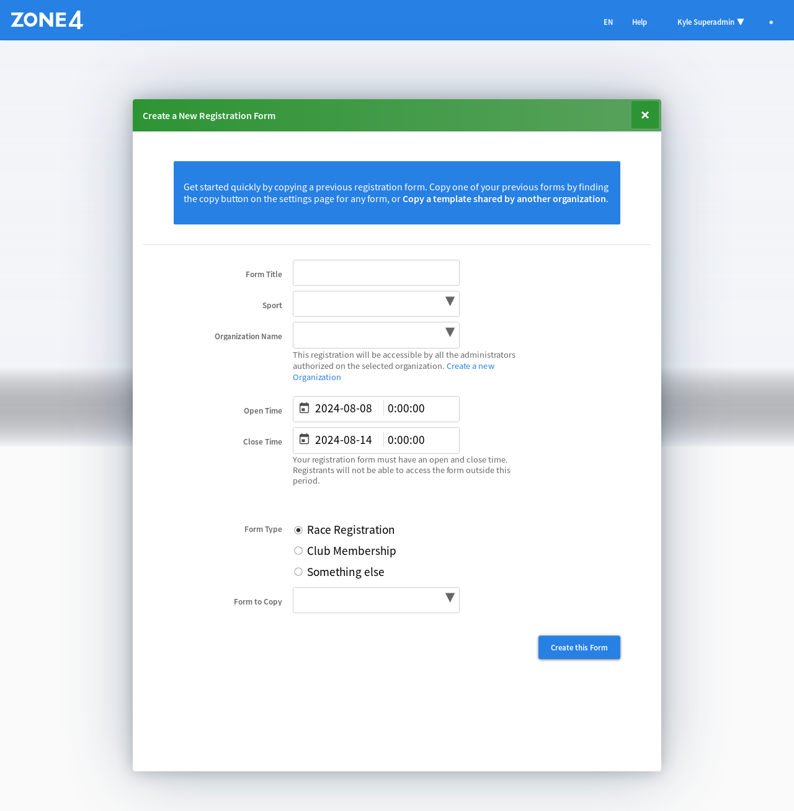Close the New Registration Form dialog
Screen dimensions: 794x811
[645, 115]
